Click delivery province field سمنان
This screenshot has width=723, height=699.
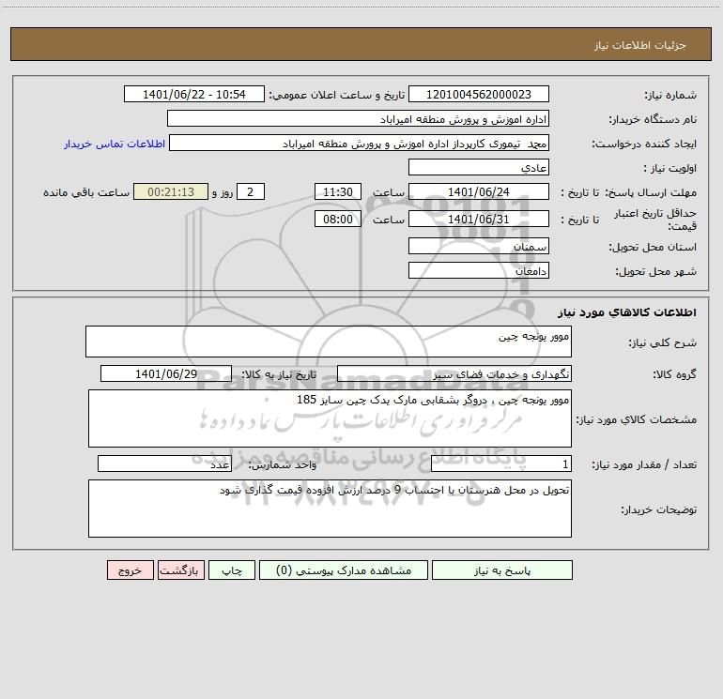pyautogui.click(x=479, y=246)
